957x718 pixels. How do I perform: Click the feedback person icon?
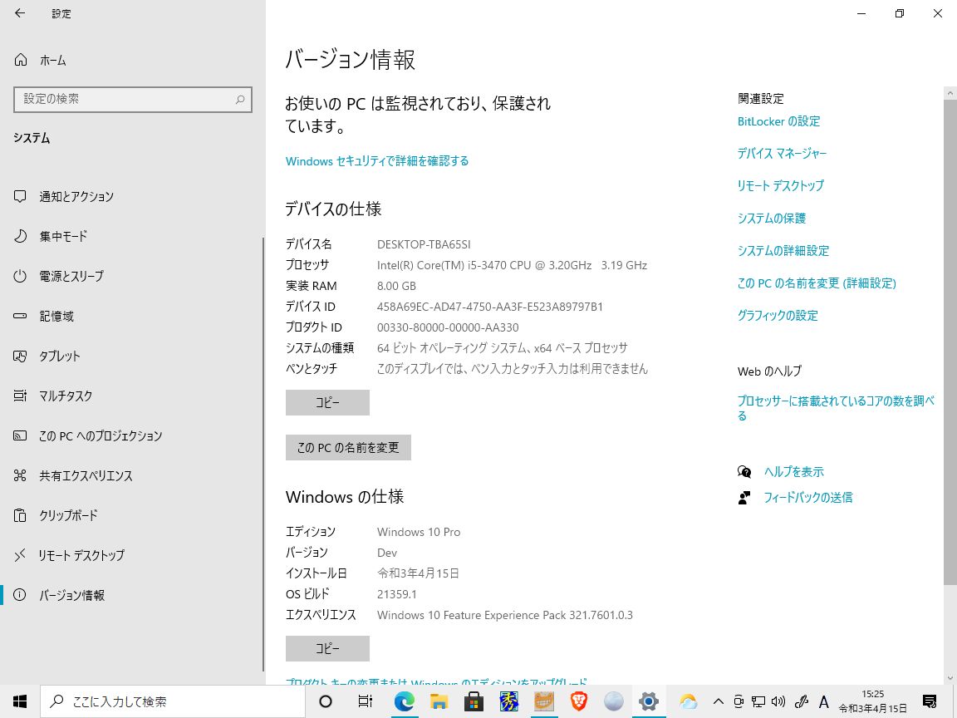(x=744, y=498)
